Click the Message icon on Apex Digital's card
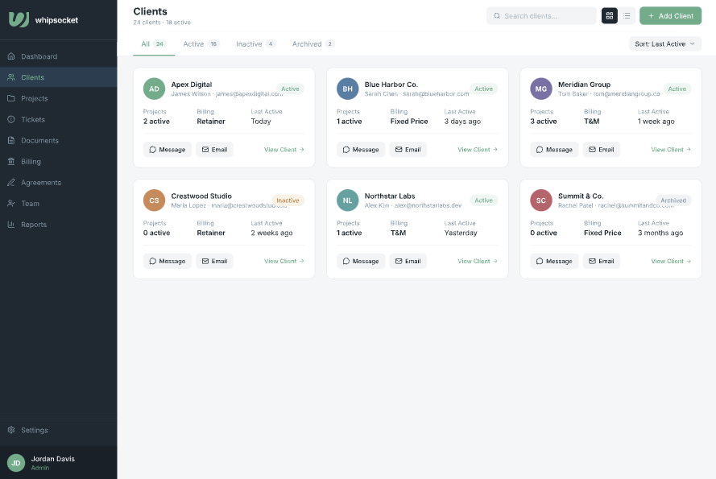This screenshot has width=716, height=479. click(x=167, y=149)
